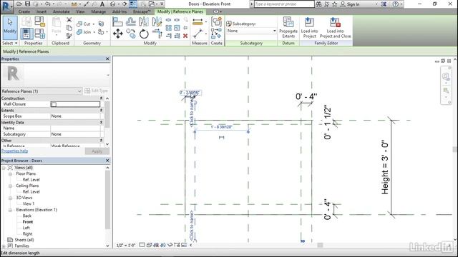Select the Offset tool
The width and height of the screenshot is (458, 257).
131,21
